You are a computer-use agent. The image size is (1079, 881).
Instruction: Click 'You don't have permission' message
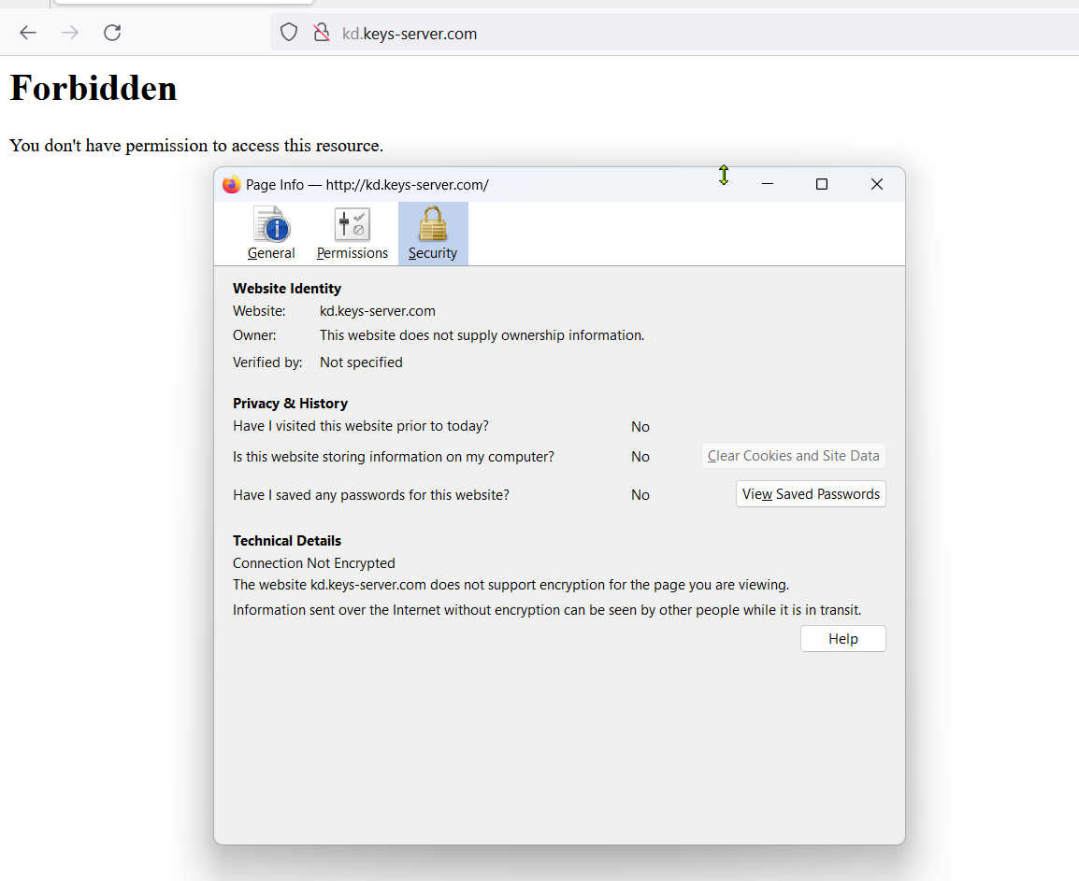[x=196, y=146]
